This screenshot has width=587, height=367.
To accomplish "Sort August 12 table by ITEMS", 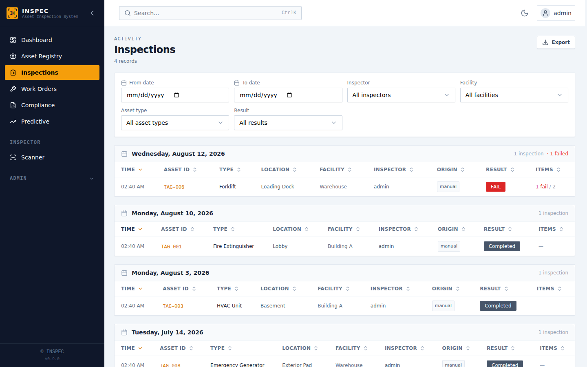I will click(x=548, y=170).
